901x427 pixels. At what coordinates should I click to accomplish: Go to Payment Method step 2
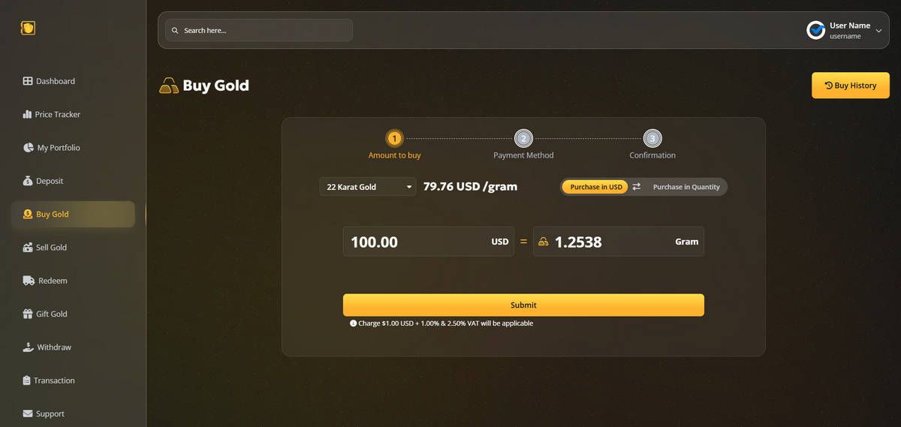(x=523, y=138)
